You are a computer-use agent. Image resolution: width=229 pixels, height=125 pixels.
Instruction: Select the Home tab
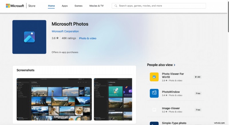point(52,6)
